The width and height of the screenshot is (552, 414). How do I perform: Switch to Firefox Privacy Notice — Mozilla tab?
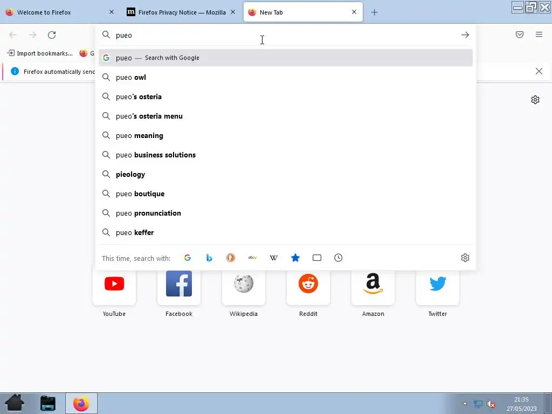point(181,12)
